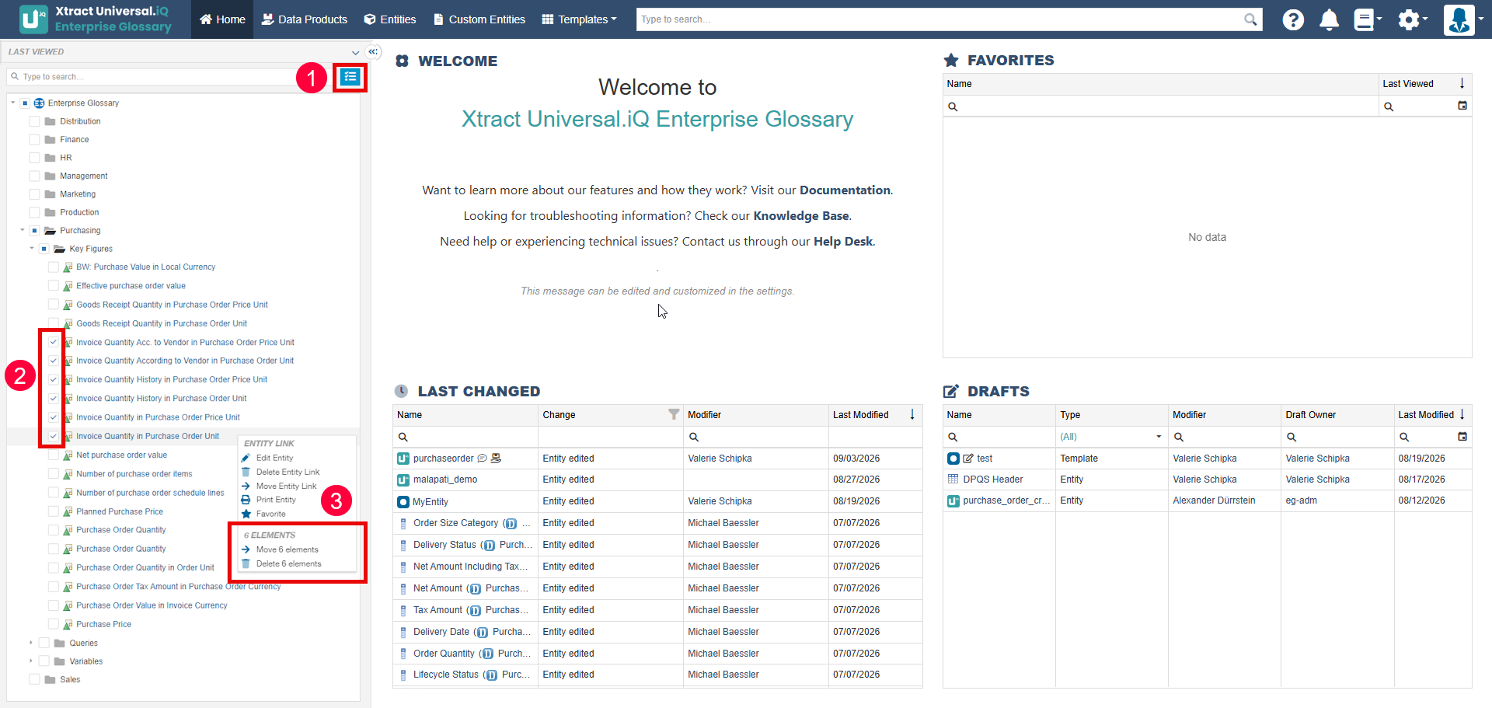
Task: Click the Drafts Draft Owner filter field
Action: (x=1337, y=437)
